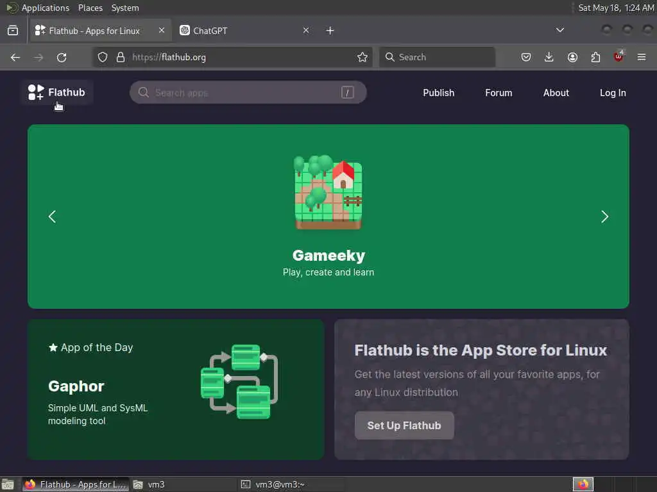Click the browser forward arrow
This screenshot has height=492, width=657.
click(x=38, y=57)
